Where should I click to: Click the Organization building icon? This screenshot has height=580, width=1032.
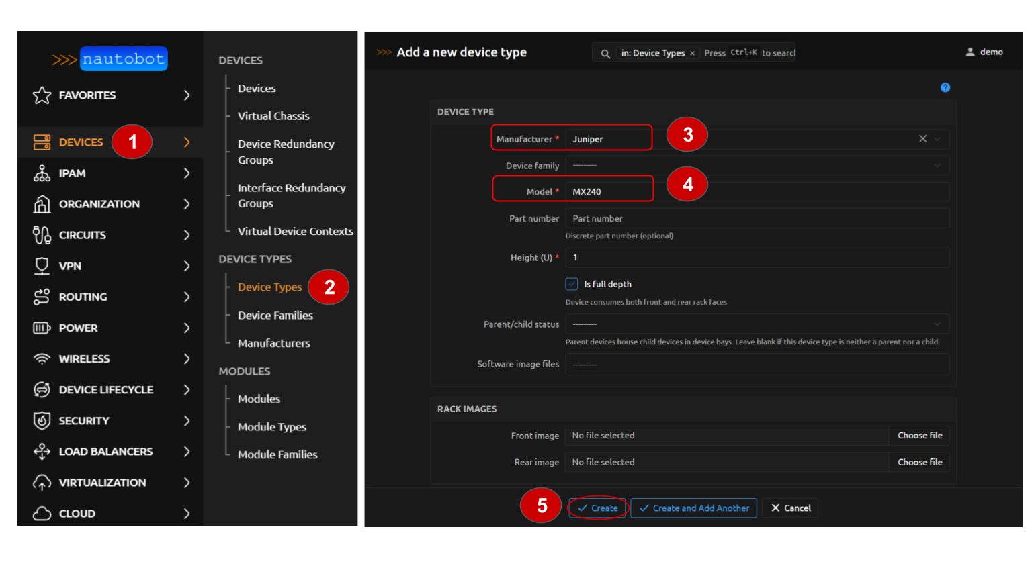point(42,204)
